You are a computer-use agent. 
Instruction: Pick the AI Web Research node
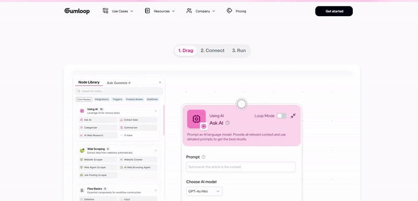pos(98,135)
